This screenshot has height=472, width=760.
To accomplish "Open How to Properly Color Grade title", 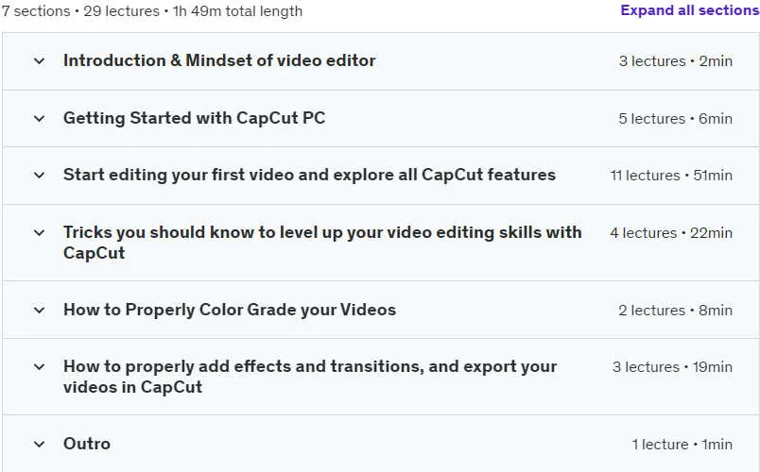I will click(x=230, y=310).
